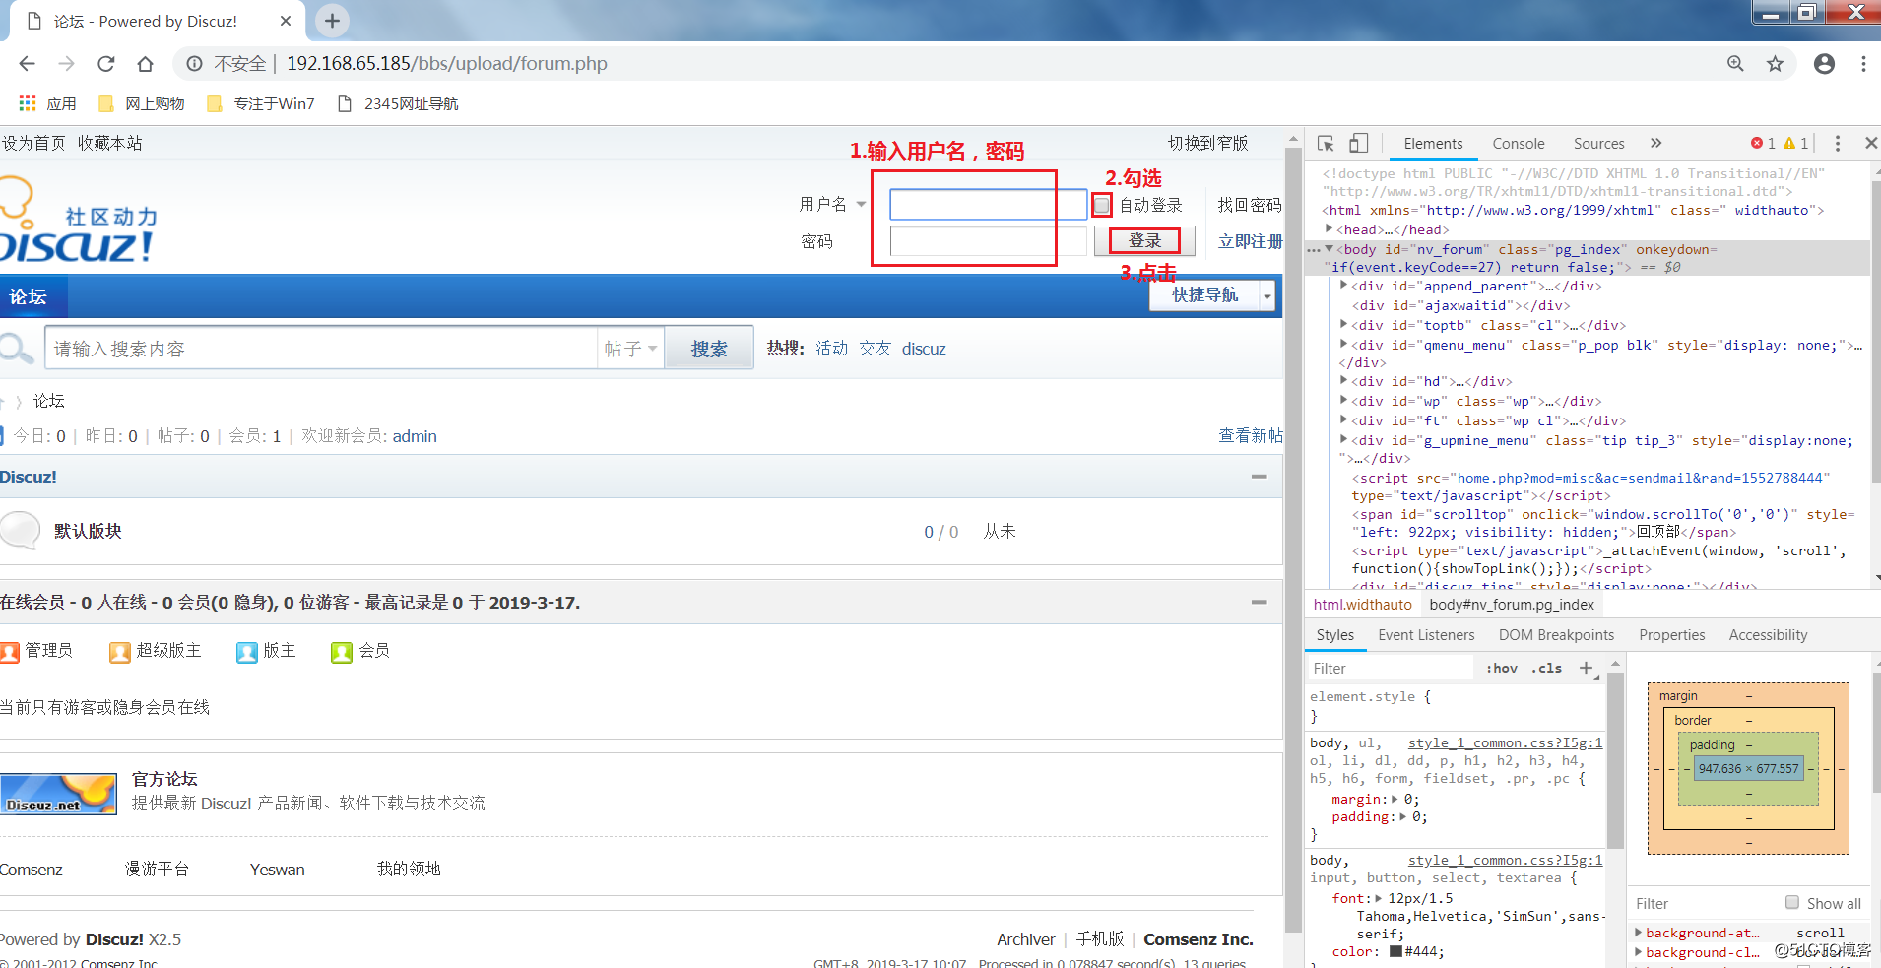Viewport: 1881px width, 968px height.
Task: Activate DevTools element inspector tool
Action: tap(1326, 144)
